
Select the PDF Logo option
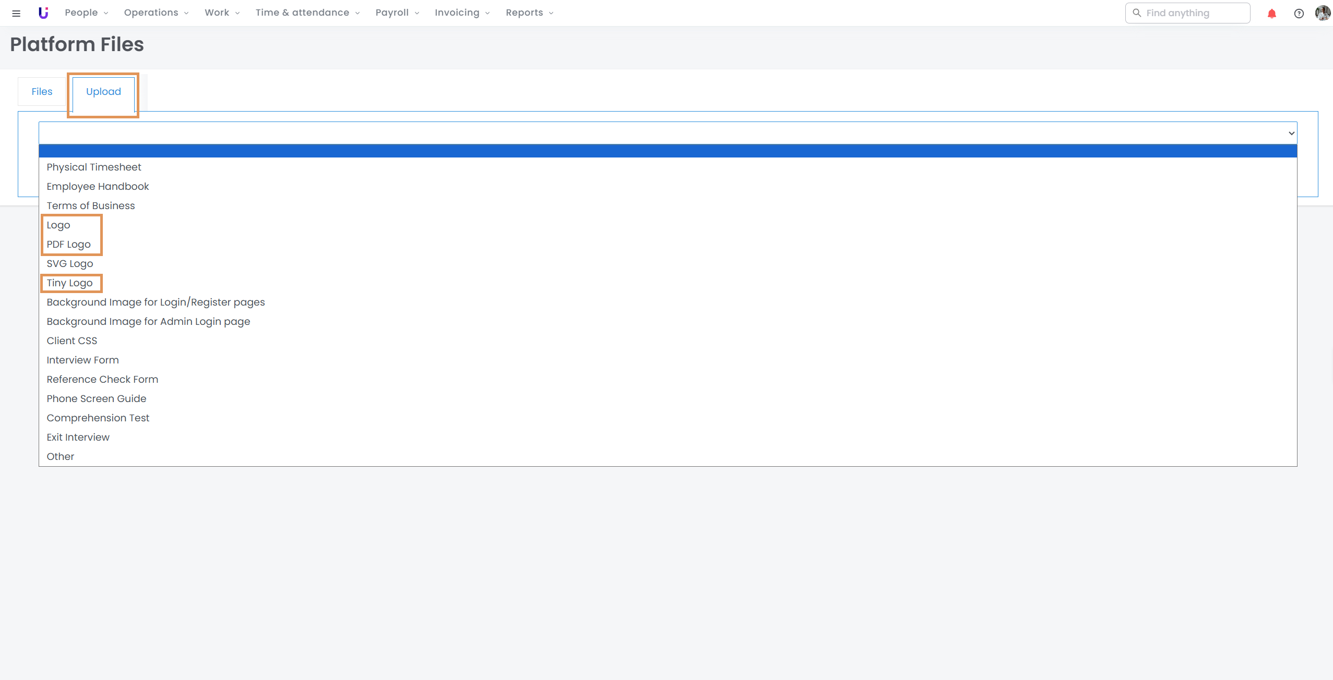coord(68,245)
